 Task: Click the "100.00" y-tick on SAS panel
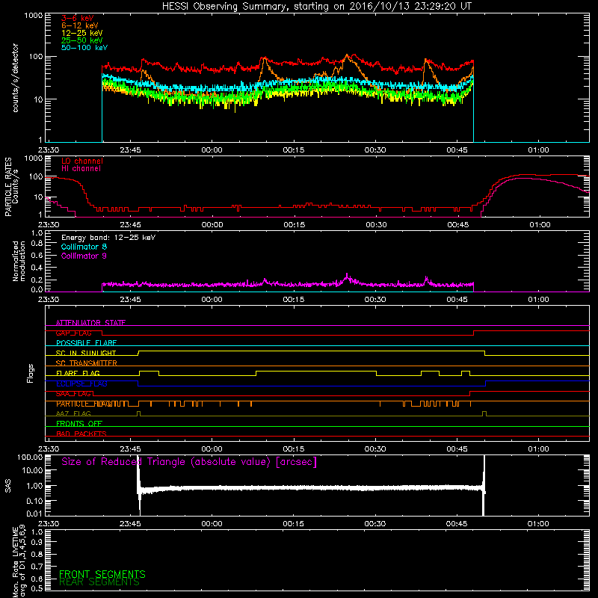[30, 457]
